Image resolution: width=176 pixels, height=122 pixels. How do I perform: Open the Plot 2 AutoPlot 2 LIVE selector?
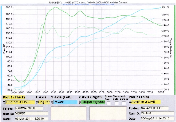[x=146, y=102]
